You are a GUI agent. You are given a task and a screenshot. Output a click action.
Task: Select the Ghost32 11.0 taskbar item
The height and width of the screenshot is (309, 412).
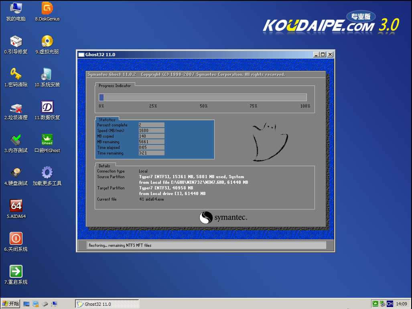[x=106, y=304]
